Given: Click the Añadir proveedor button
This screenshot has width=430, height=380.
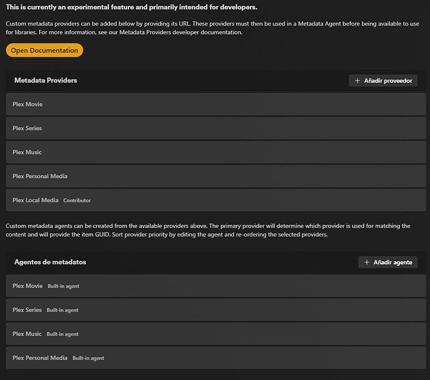Looking at the screenshot, I should pos(383,80).
